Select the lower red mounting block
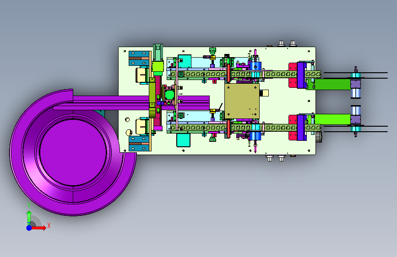This screenshot has width=397, height=257. pyautogui.click(x=293, y=128)
